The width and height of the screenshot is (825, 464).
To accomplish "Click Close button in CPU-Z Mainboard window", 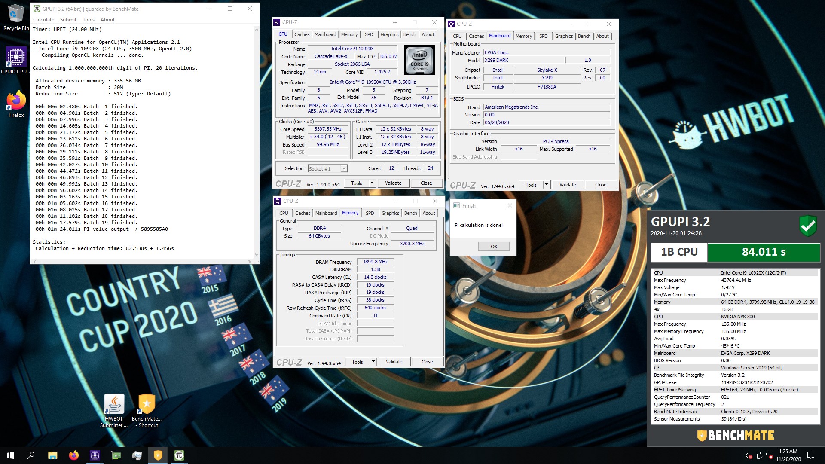I will 601,185.
